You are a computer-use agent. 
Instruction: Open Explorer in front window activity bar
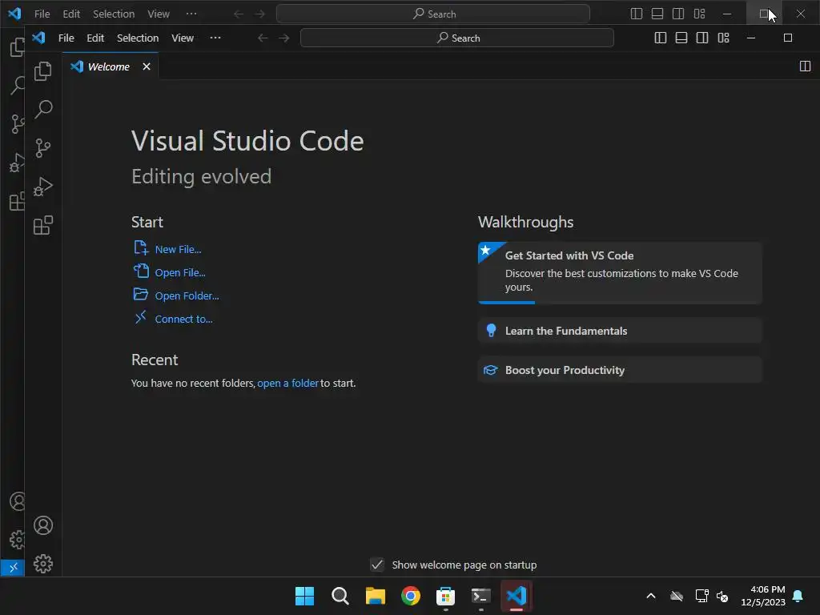coord(43,71)
